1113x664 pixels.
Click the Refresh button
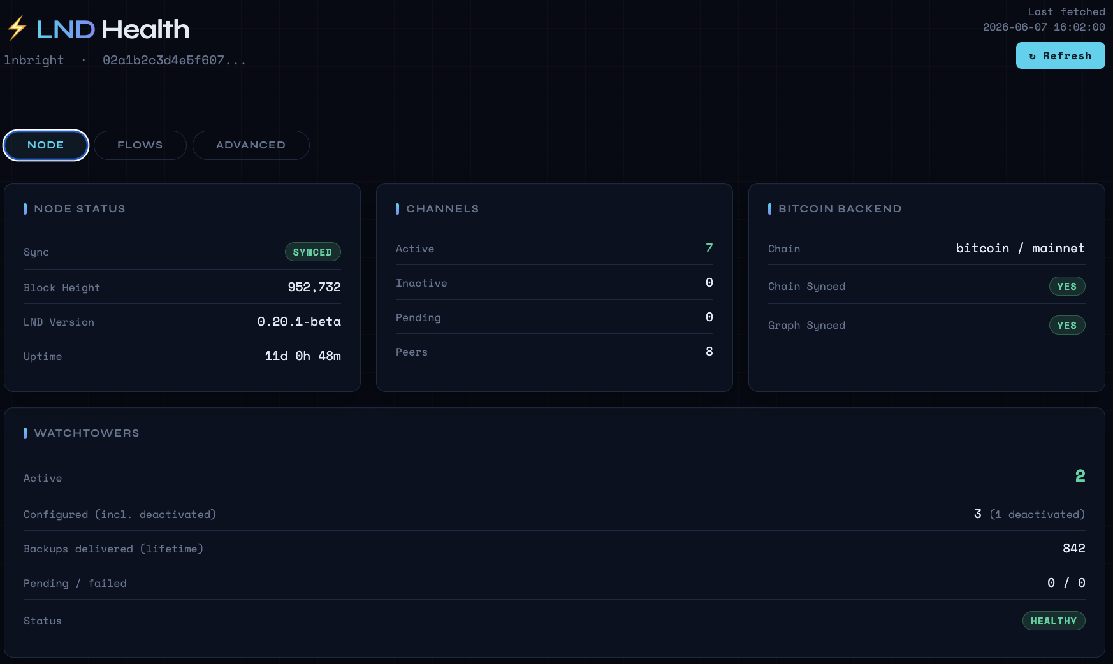click(x=1060, y=55)
